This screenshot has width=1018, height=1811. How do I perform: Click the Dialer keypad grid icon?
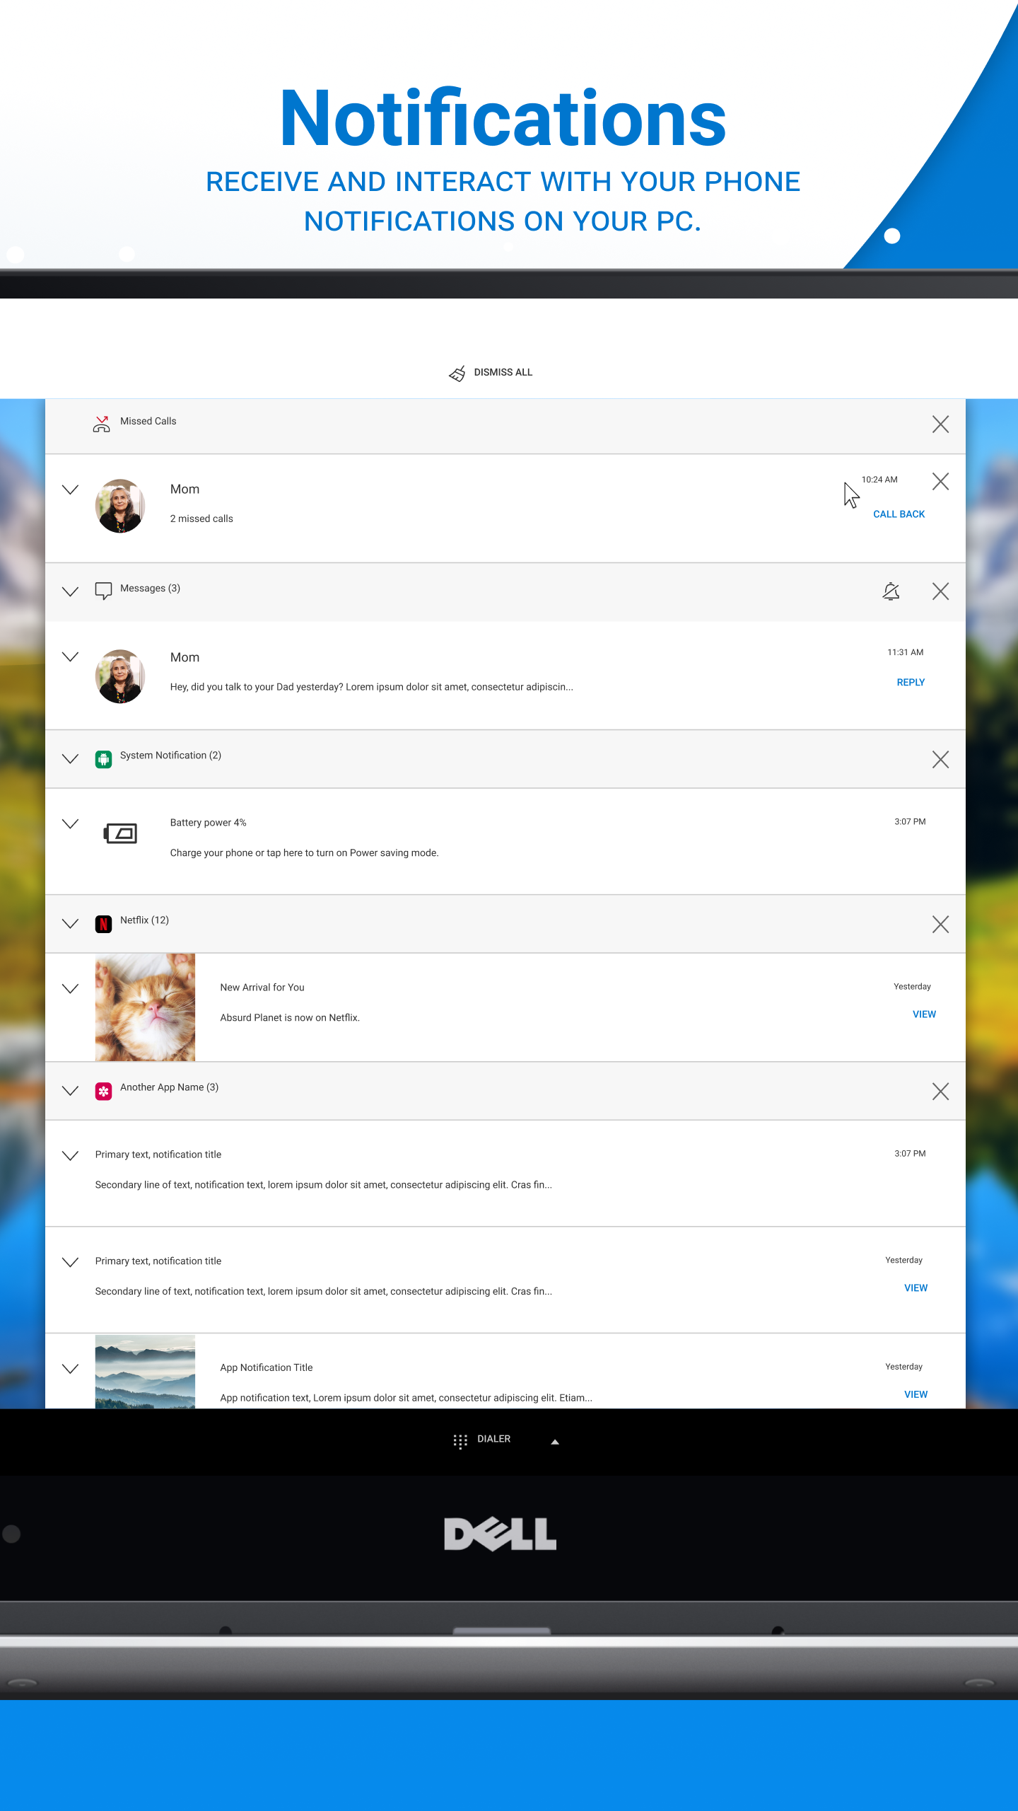coord(460,1441)
